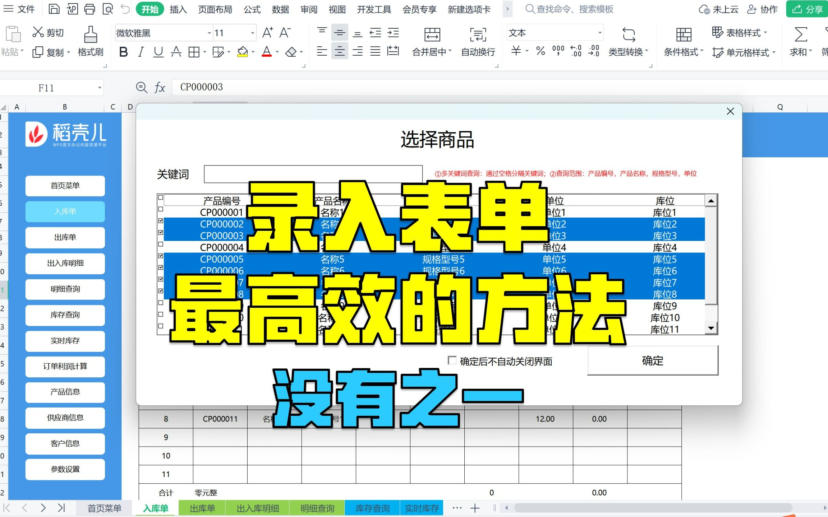This screenshot has width=828, height=517.
Task: Click the Wrap Text (自动换行) icon
Action: [x=478, y=35]
